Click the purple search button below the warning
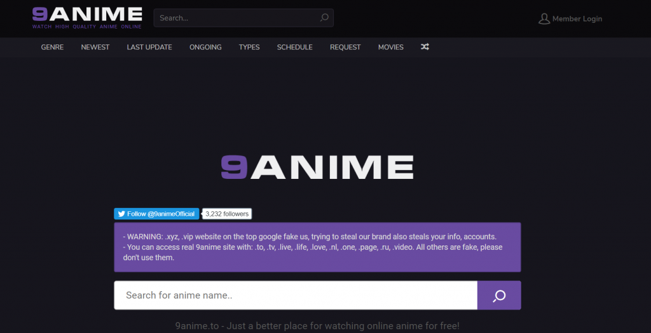651x333 pixels. tap(499, 296)
